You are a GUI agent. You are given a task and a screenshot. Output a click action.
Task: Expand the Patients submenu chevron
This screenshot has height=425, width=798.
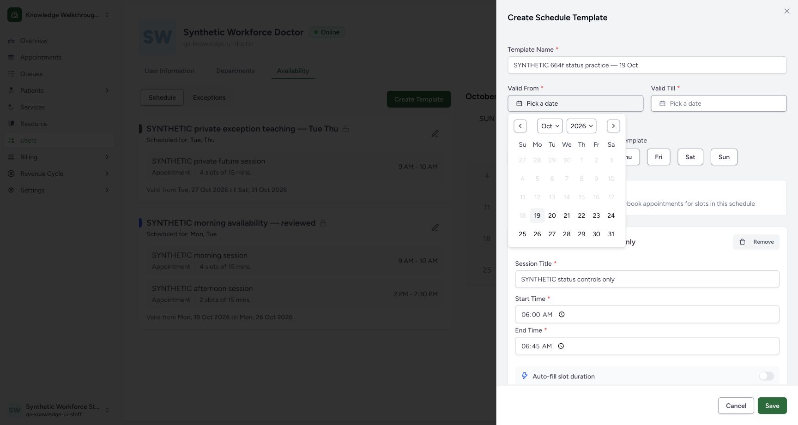pyautogui.click(x=107, y=90)
